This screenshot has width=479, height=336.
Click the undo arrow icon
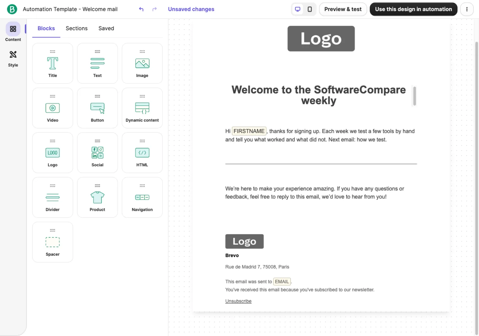pos(141,9)
